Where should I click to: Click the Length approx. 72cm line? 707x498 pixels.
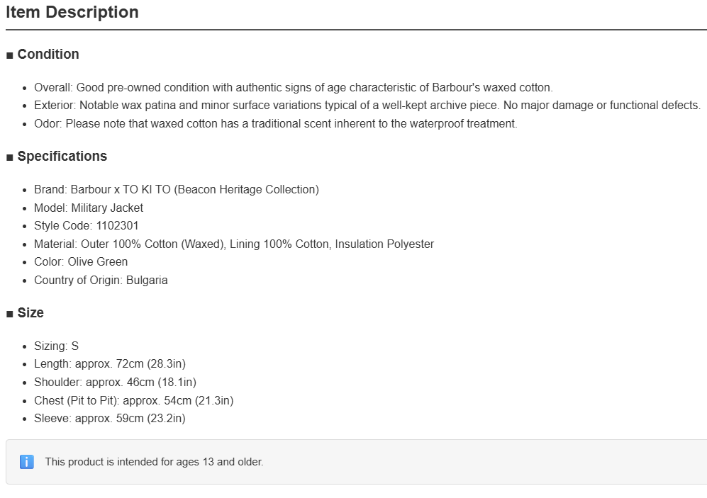coord(110,364)
